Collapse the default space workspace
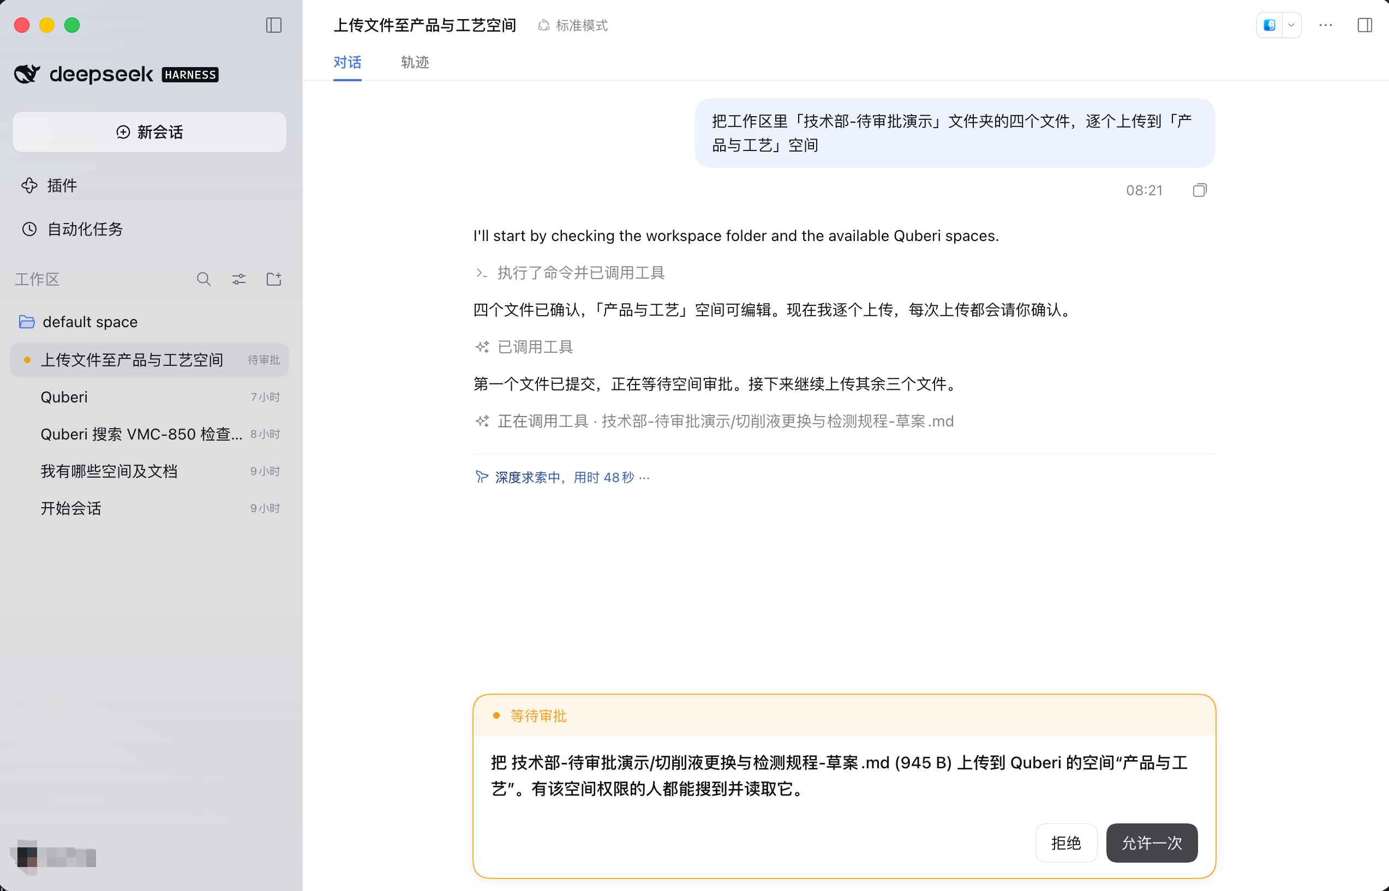 (149, 322)
